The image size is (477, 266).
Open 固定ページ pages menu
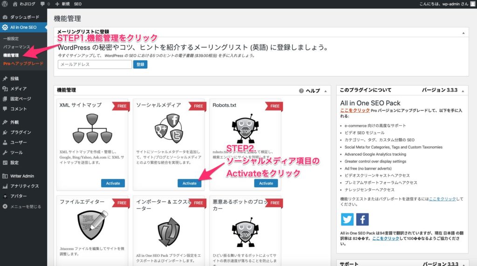[x=23, y=99]
